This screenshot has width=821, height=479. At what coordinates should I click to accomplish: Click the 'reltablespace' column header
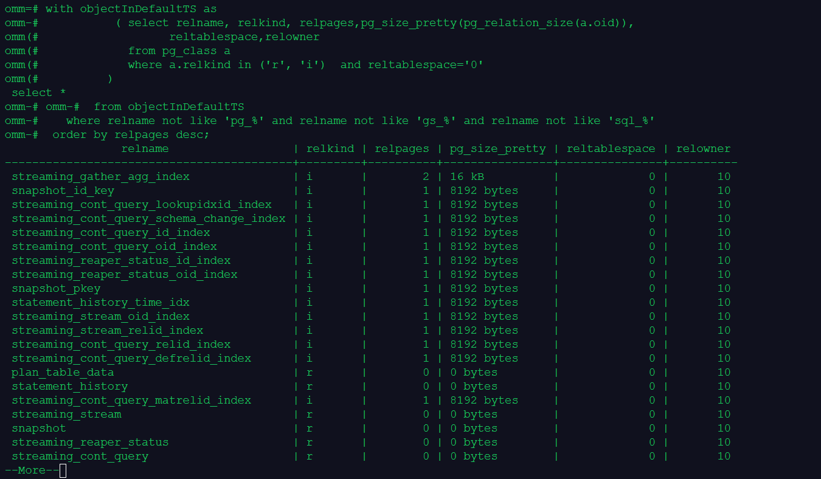611,148
